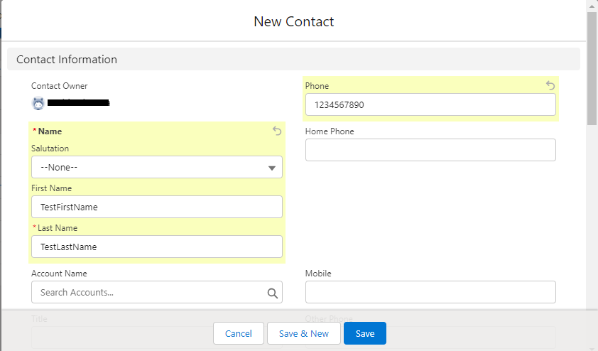Image resolution: width=598 pixels, height=351 pixels.
Task: Click the scrollbar up arrow
Action: (x=592, y=6)
